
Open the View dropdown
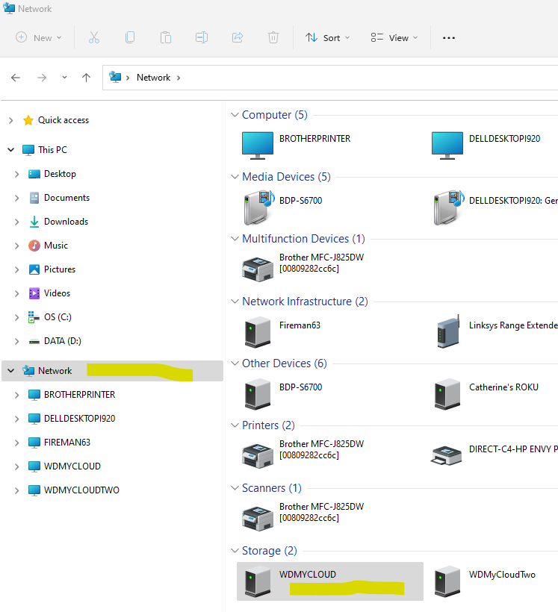point(394,38)
